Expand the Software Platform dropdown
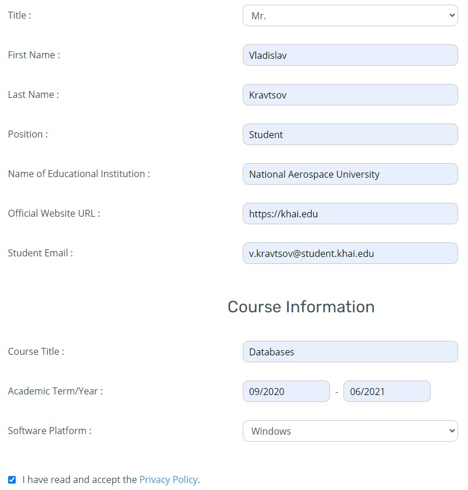The image size is (468, 490). click(350, 431)
